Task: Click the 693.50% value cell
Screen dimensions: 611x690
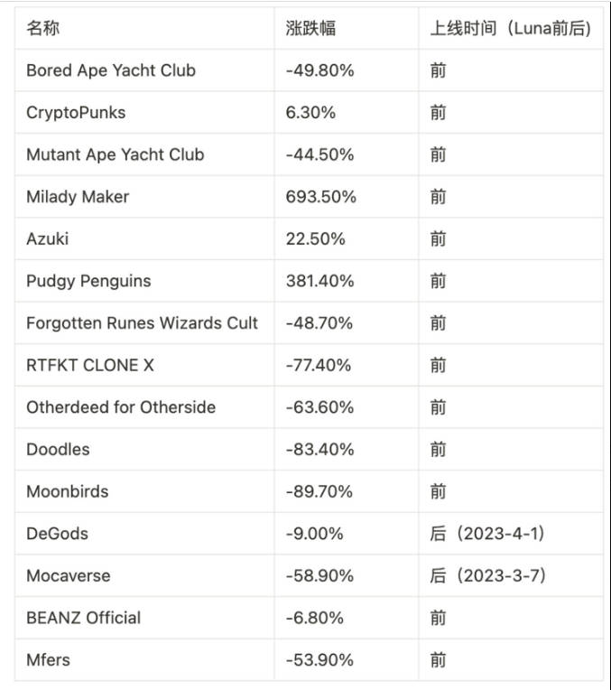Action: (x=321, y=197)
